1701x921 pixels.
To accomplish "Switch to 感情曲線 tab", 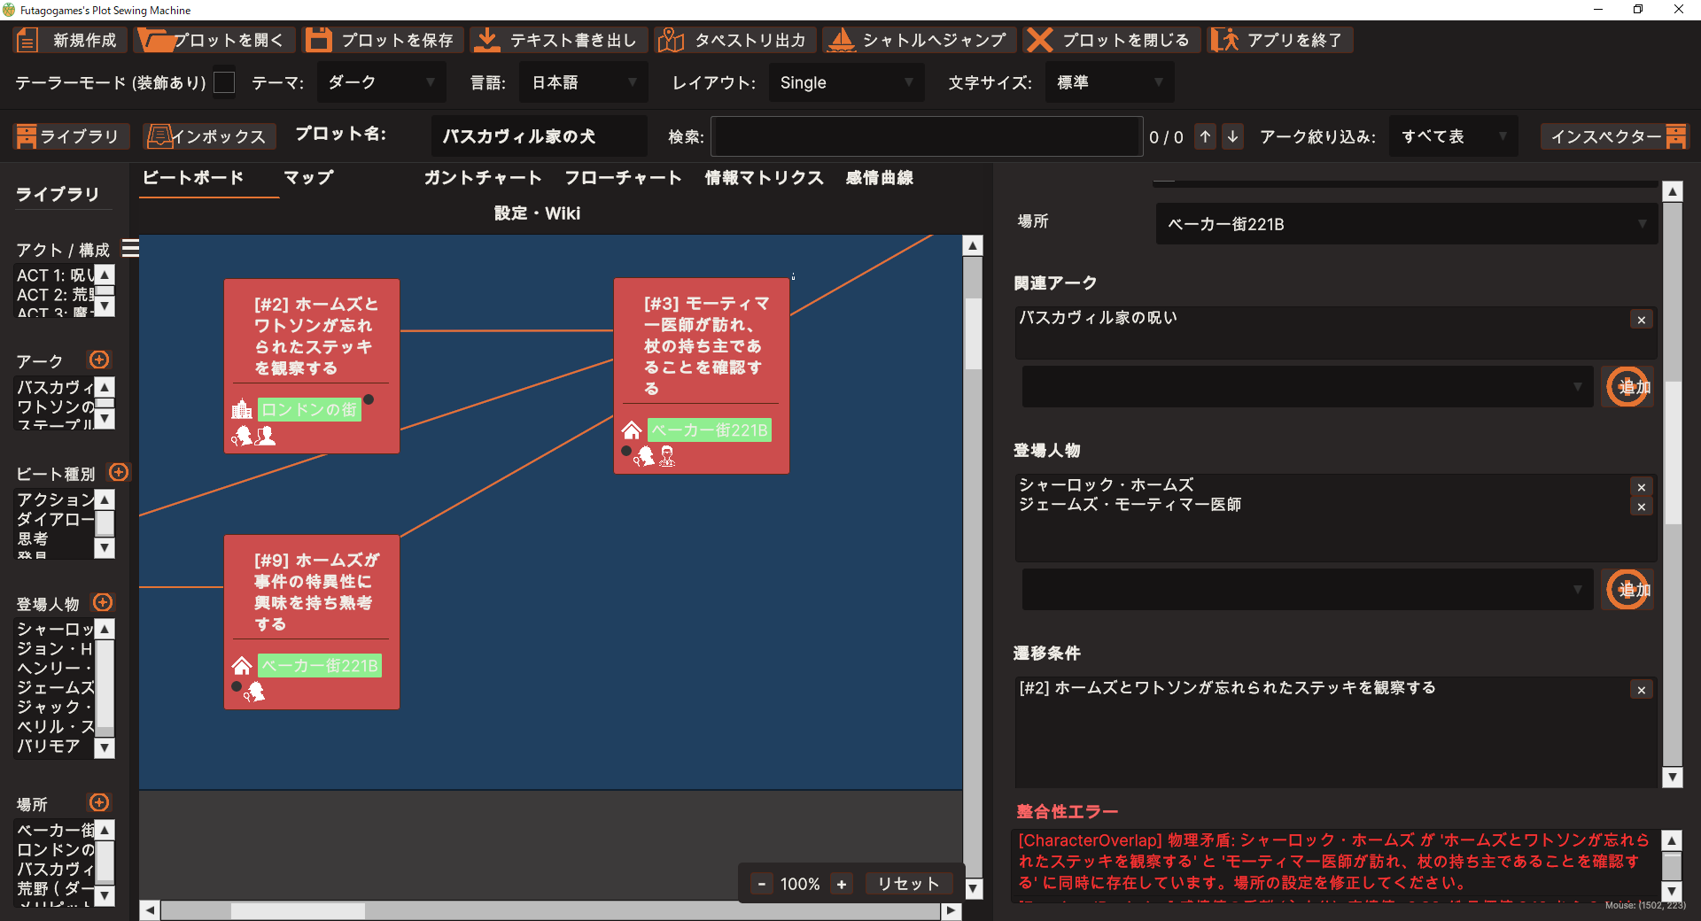I will tap(879, 177).
